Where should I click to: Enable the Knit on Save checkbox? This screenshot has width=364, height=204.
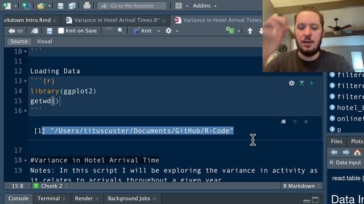point(61,31)
